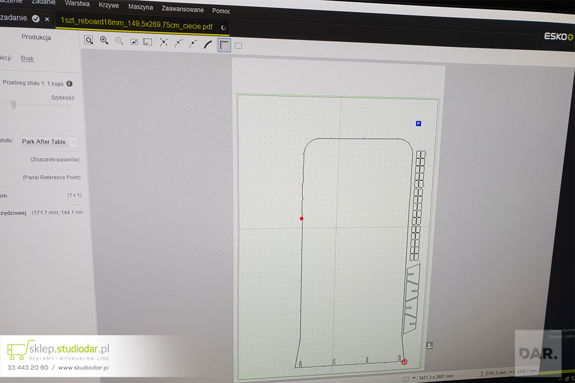Viewport: 575px width, 383px height.
Task: Open the status bar dropdown arrow
Action: click(x=415, y=377)
